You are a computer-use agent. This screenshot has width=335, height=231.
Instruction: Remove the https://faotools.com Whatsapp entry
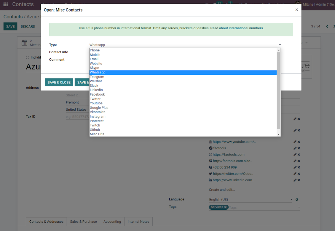pos(299,155)
